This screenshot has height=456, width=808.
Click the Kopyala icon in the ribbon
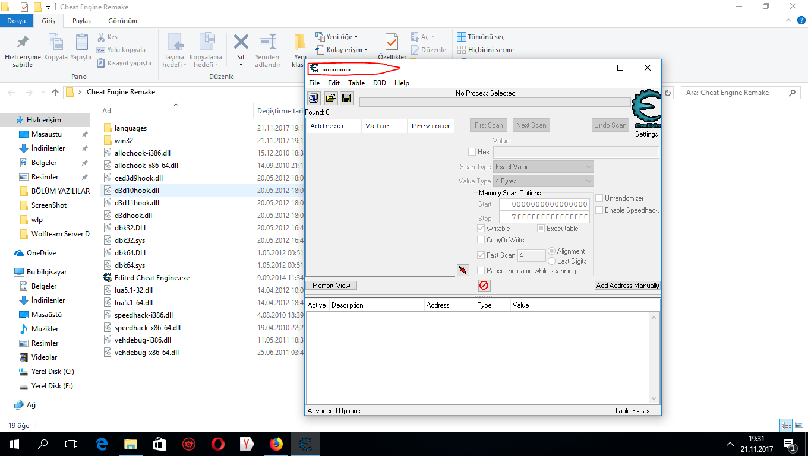click(x=56, y=42)
